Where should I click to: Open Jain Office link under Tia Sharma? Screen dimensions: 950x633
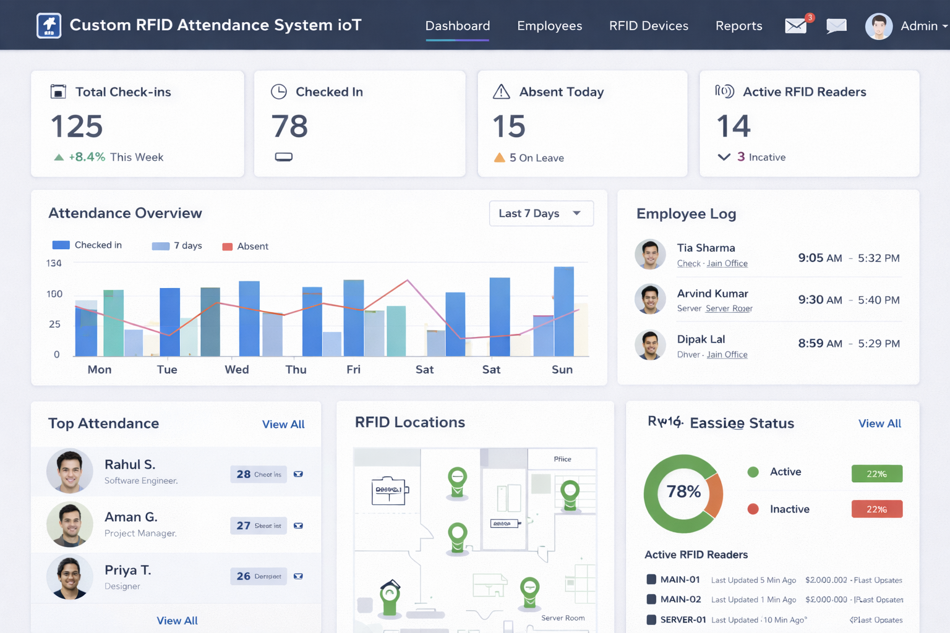coord(727,263)
